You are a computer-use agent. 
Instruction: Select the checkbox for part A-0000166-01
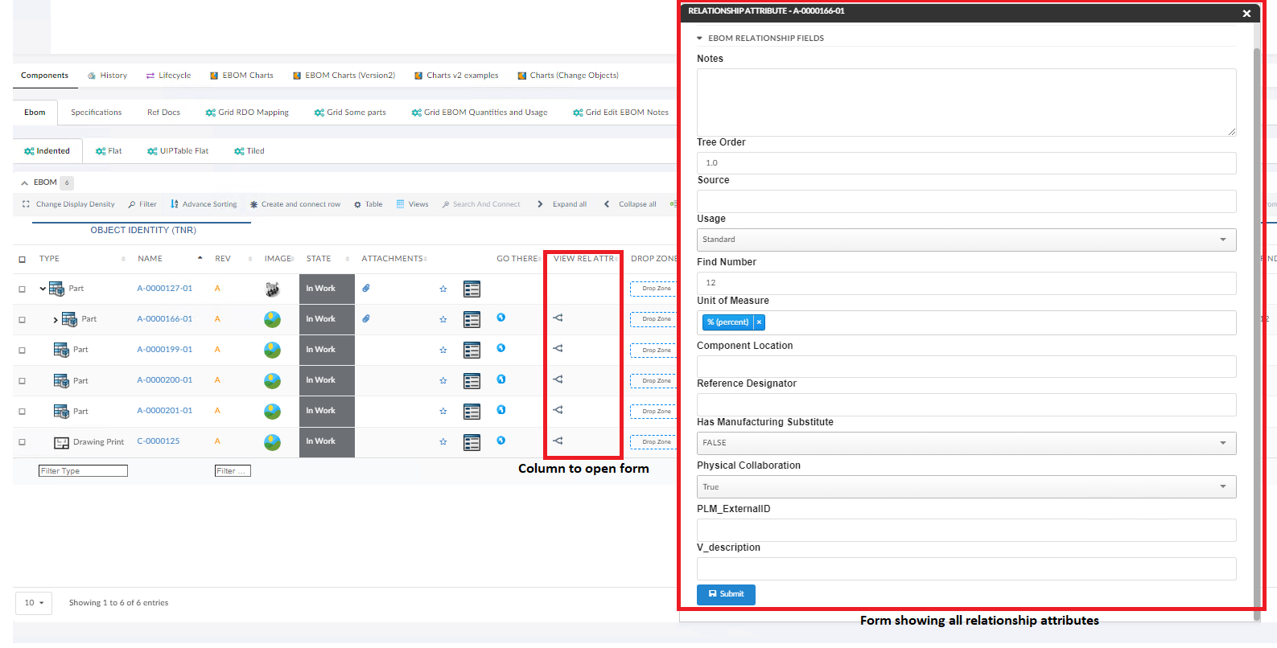tap(23, 320)
